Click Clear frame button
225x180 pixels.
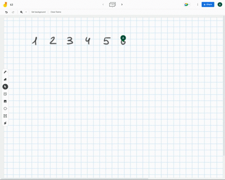pyautogui.click(x=56, y=12)
